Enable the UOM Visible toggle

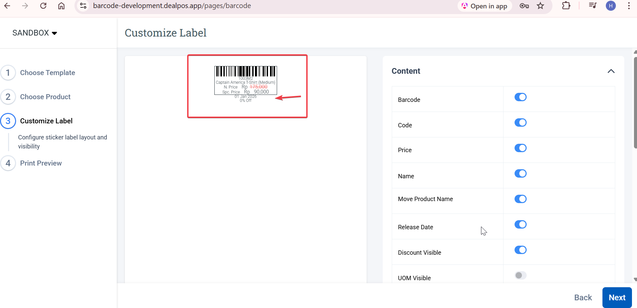coord(521,275)
